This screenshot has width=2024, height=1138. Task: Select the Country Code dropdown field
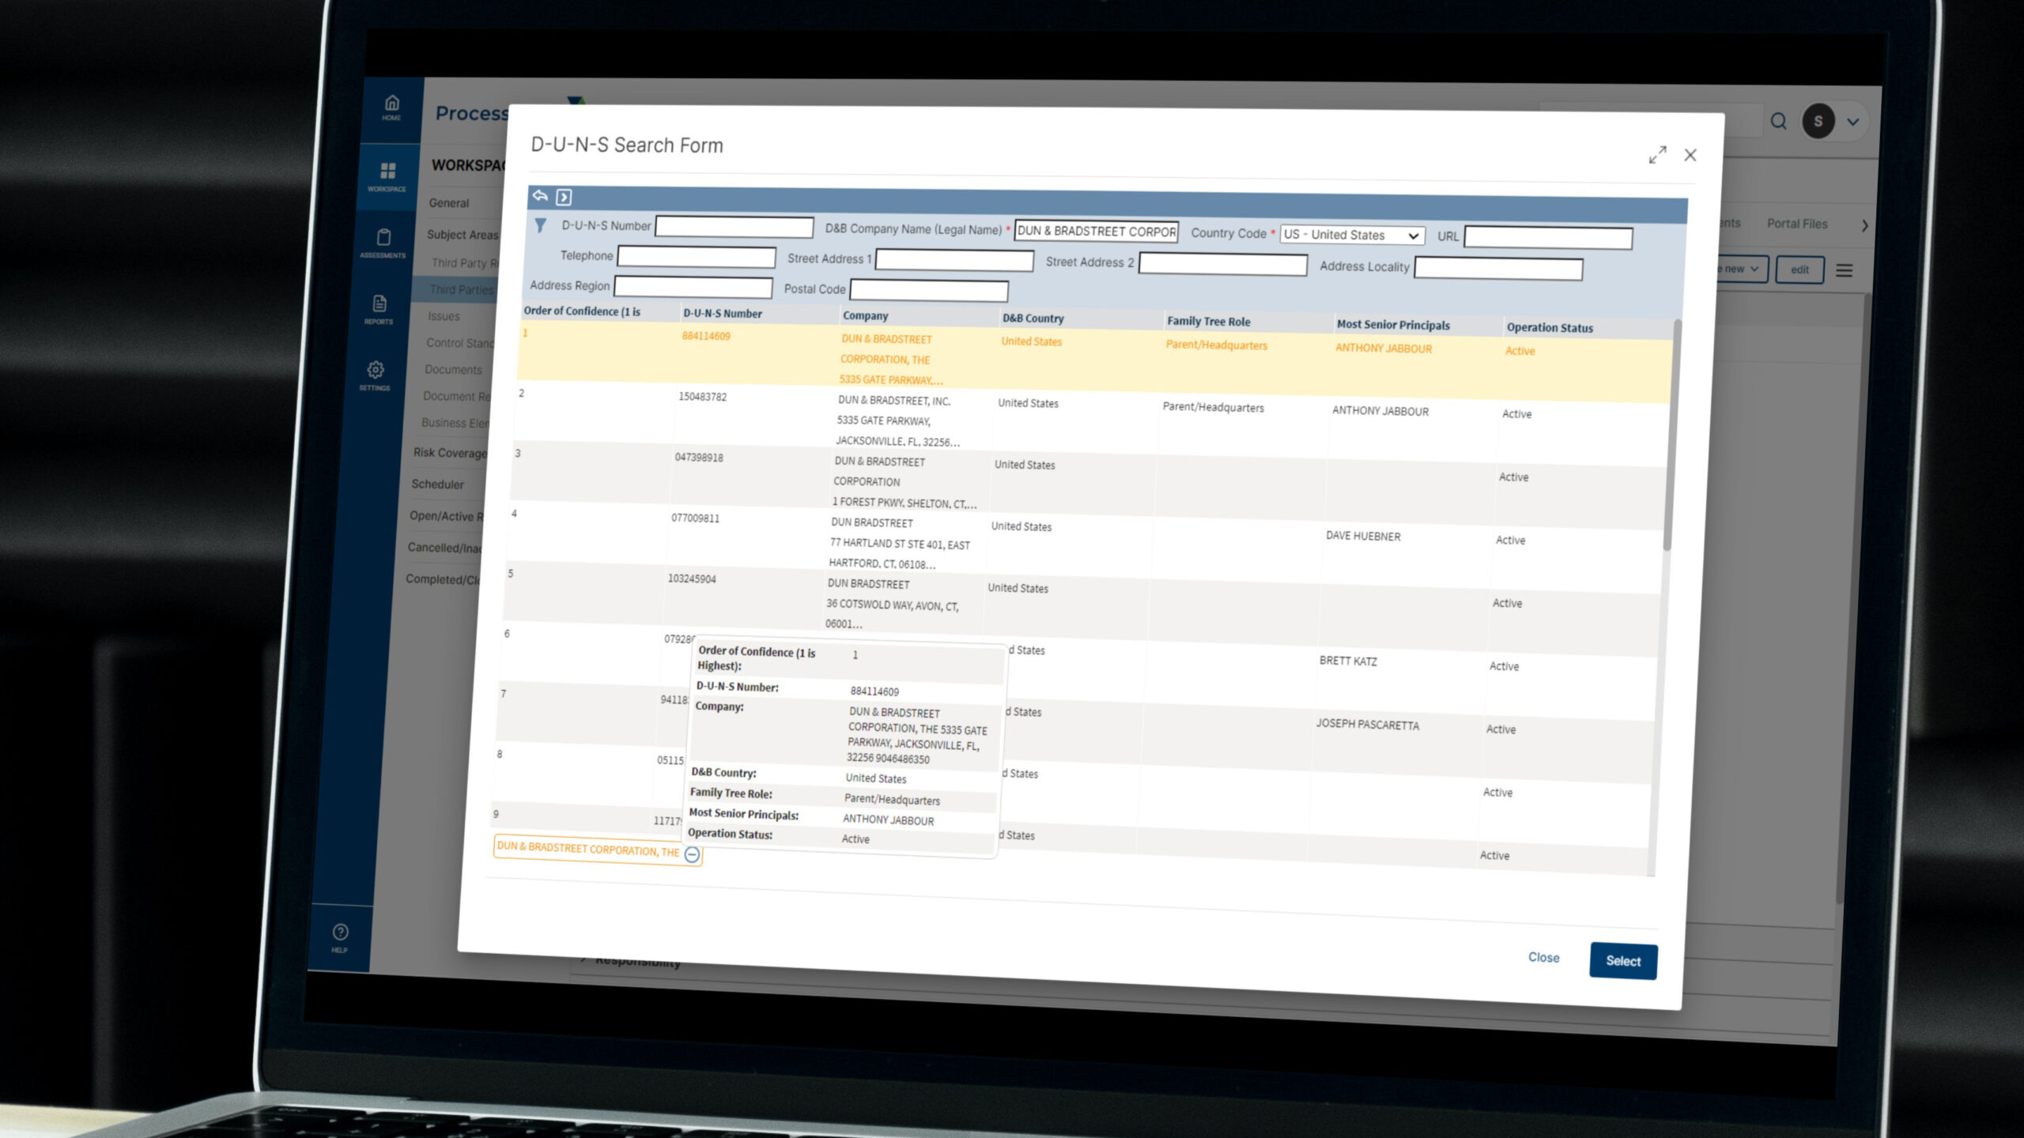(x=1347, y=233)
